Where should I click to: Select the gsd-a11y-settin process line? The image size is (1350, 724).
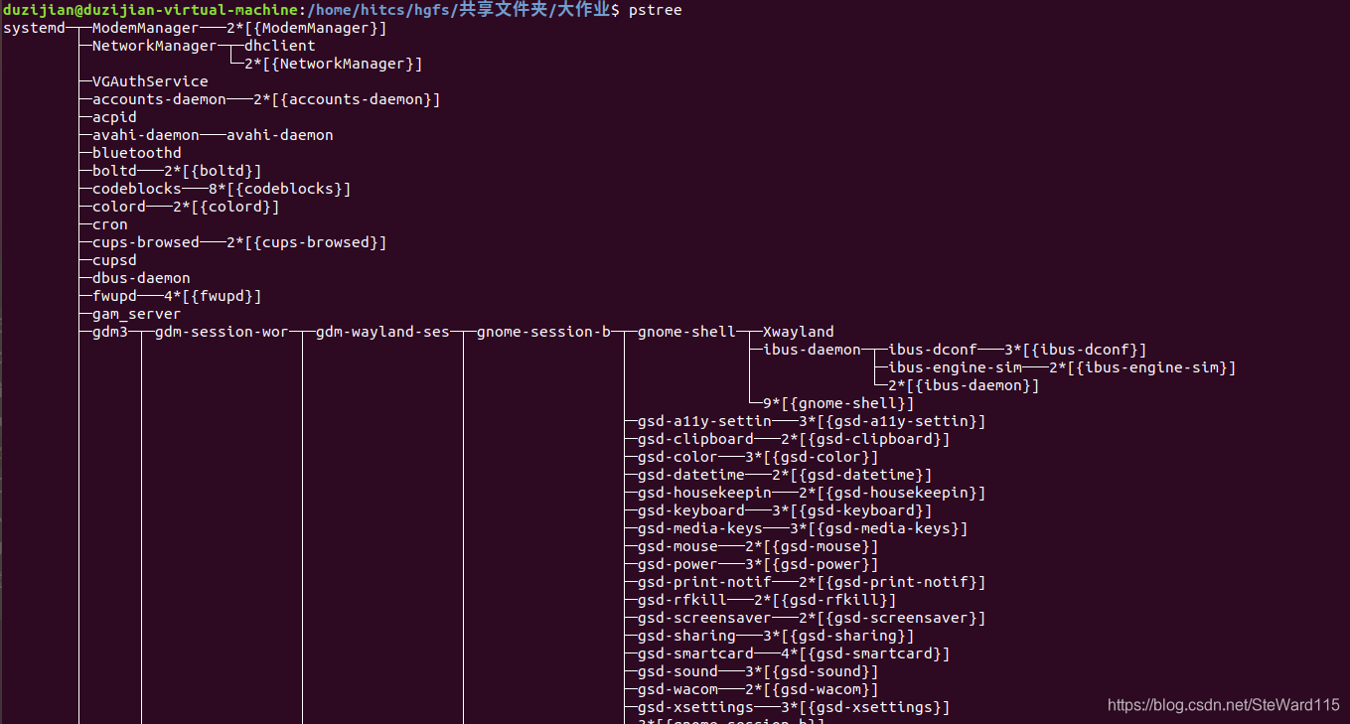coord(812,421)
